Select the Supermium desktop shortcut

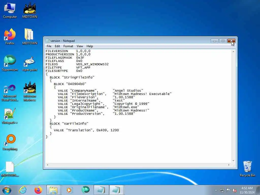(10, 63)
